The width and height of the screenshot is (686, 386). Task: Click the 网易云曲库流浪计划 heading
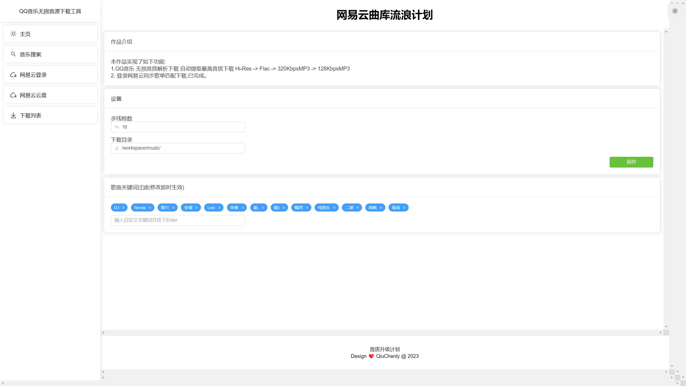pyautogui.click(x=385, y=15)
